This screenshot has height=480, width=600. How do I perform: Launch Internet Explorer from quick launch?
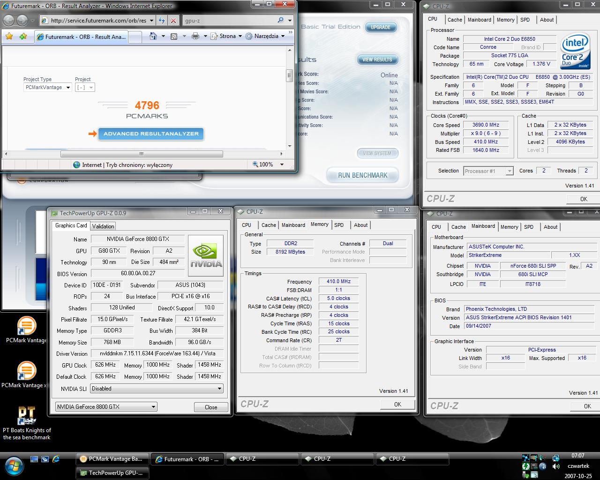[x=56, y=459]
